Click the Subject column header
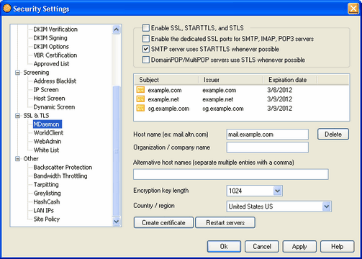Image resolution: width=362 pixels, height=259 pixels. pyautogui.click(x=166, y=80)
